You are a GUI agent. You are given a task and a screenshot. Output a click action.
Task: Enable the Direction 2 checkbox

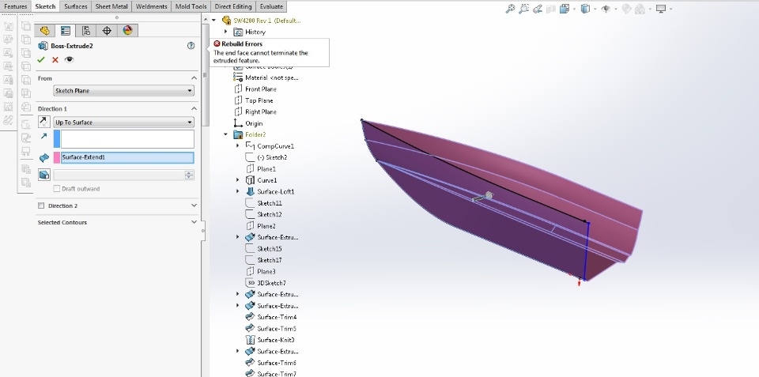tap(40, 205)
